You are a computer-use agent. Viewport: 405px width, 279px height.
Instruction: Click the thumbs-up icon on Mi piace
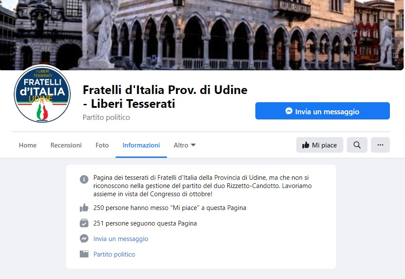tap(306, 145)
